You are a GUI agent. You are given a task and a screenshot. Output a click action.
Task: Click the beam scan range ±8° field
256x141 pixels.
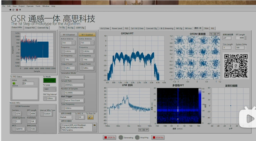click(227, 38)
